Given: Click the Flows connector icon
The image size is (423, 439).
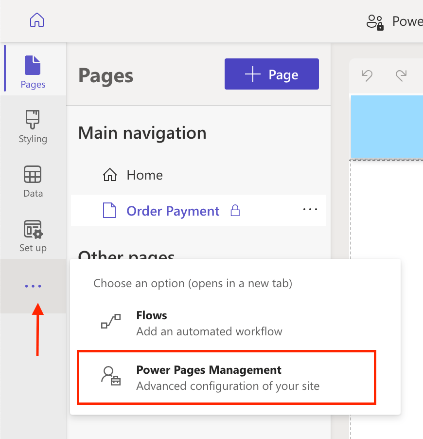Looking at the screenshot, I should pos(110,321).
